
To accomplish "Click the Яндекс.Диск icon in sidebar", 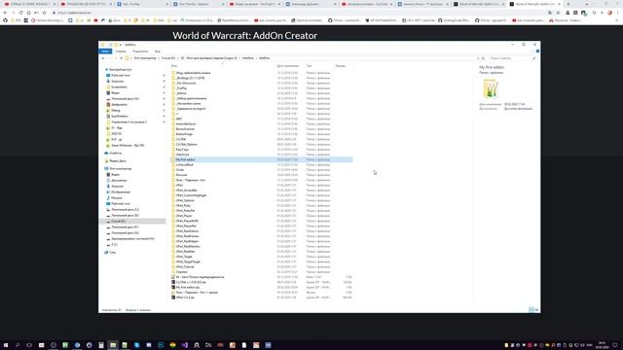I will pyautogui.click(x=106, y=161).
